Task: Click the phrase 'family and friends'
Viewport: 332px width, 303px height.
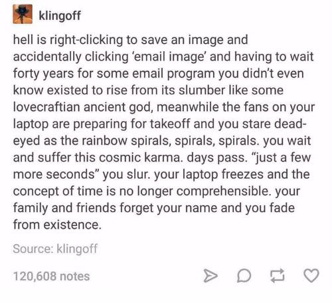Action: [64, 208]
